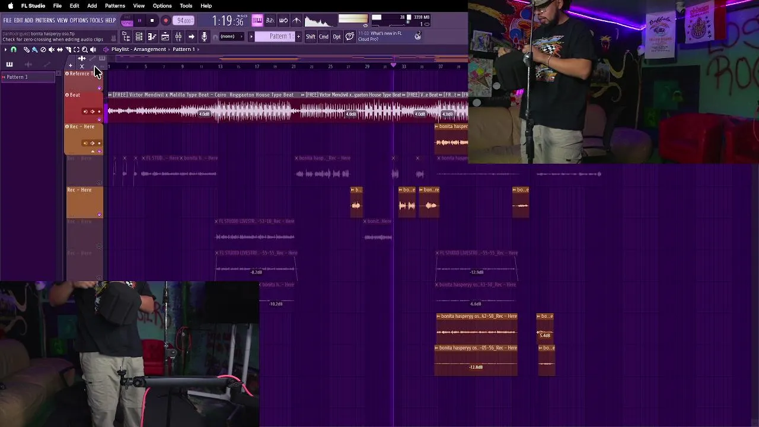Select the slice tool icon
The image size is (759, 427).
[68, 50]
